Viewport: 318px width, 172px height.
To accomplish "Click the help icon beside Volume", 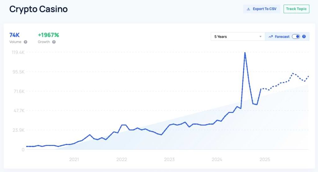I will (25, 42).
